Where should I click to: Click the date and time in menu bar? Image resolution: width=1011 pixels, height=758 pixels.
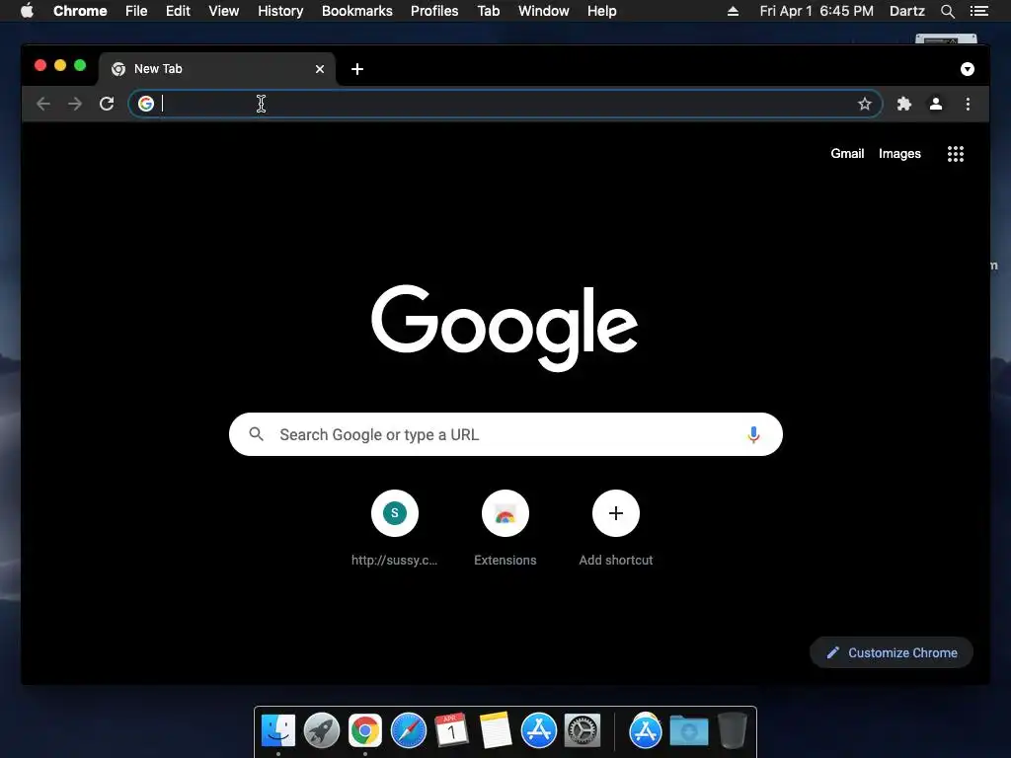(817, 11)
